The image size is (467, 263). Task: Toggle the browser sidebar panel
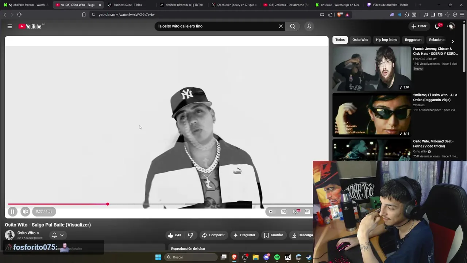[433, 15]
